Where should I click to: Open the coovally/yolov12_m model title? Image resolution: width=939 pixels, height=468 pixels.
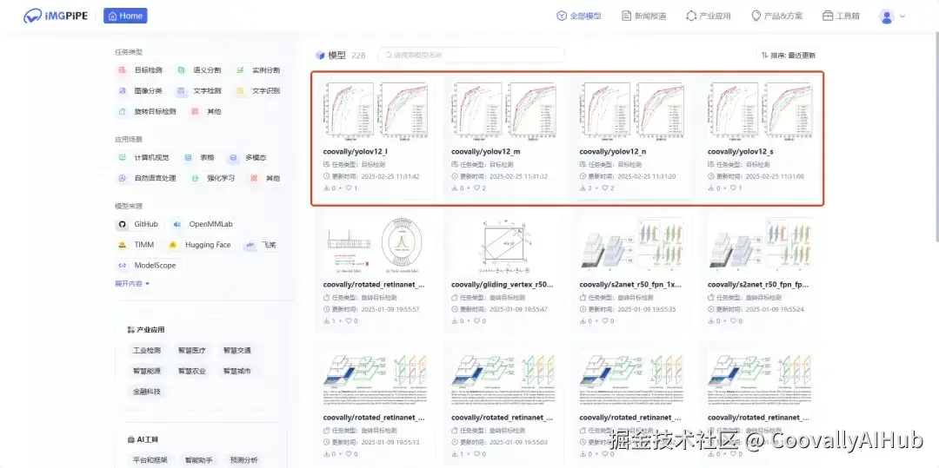[x=486, y=152]
